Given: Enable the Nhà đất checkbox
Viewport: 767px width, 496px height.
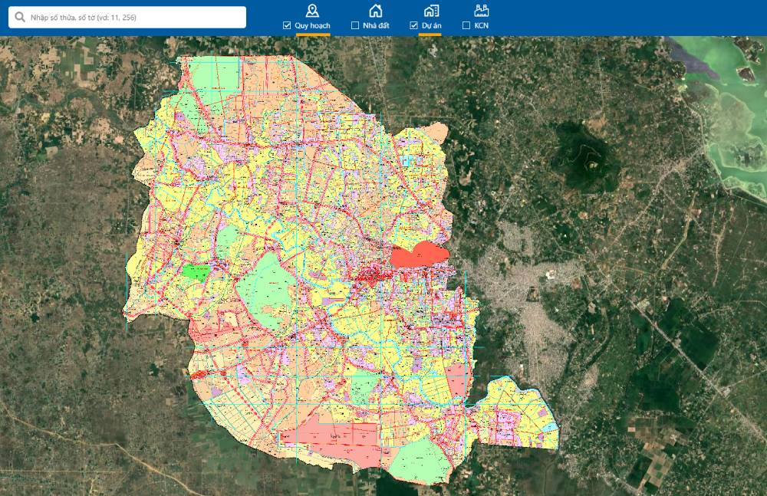Looking at the screenshot, I should coord(354,25).
